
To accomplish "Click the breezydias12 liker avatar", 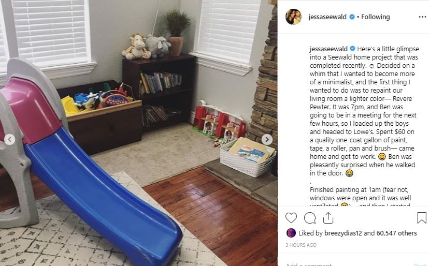I will [x=291, y=233].
